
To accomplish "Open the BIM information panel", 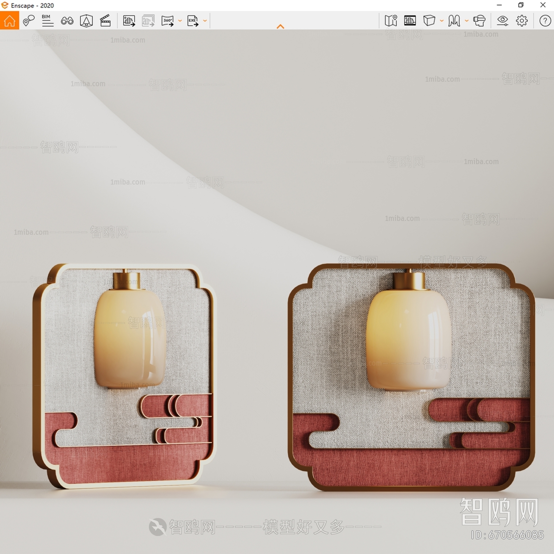I will (x=47, y=21).
